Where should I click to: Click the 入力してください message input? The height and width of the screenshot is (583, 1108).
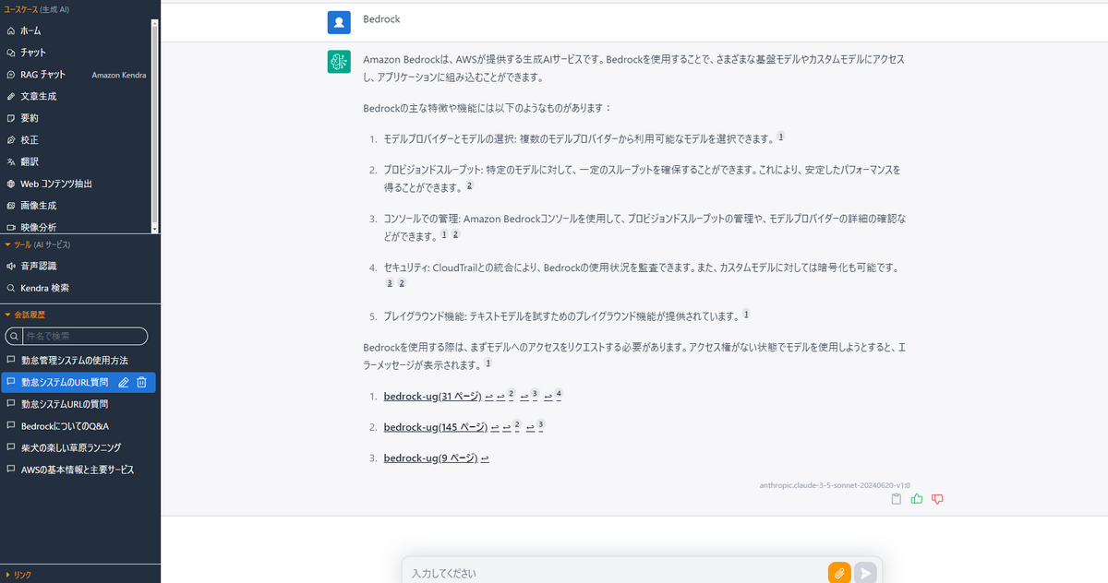coord(615,573)
